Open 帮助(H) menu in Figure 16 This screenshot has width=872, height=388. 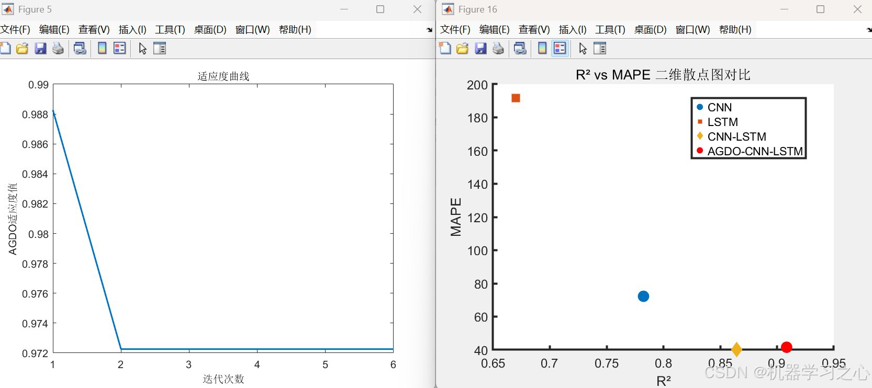pyautogui.click(x=735, y=30)
